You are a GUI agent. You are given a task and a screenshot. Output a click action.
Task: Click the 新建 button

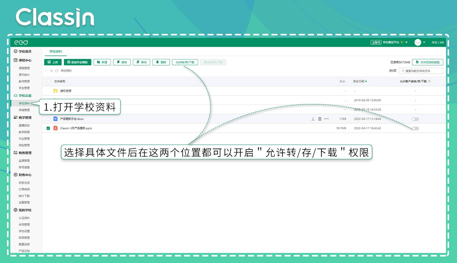click(x=102, y=62)
